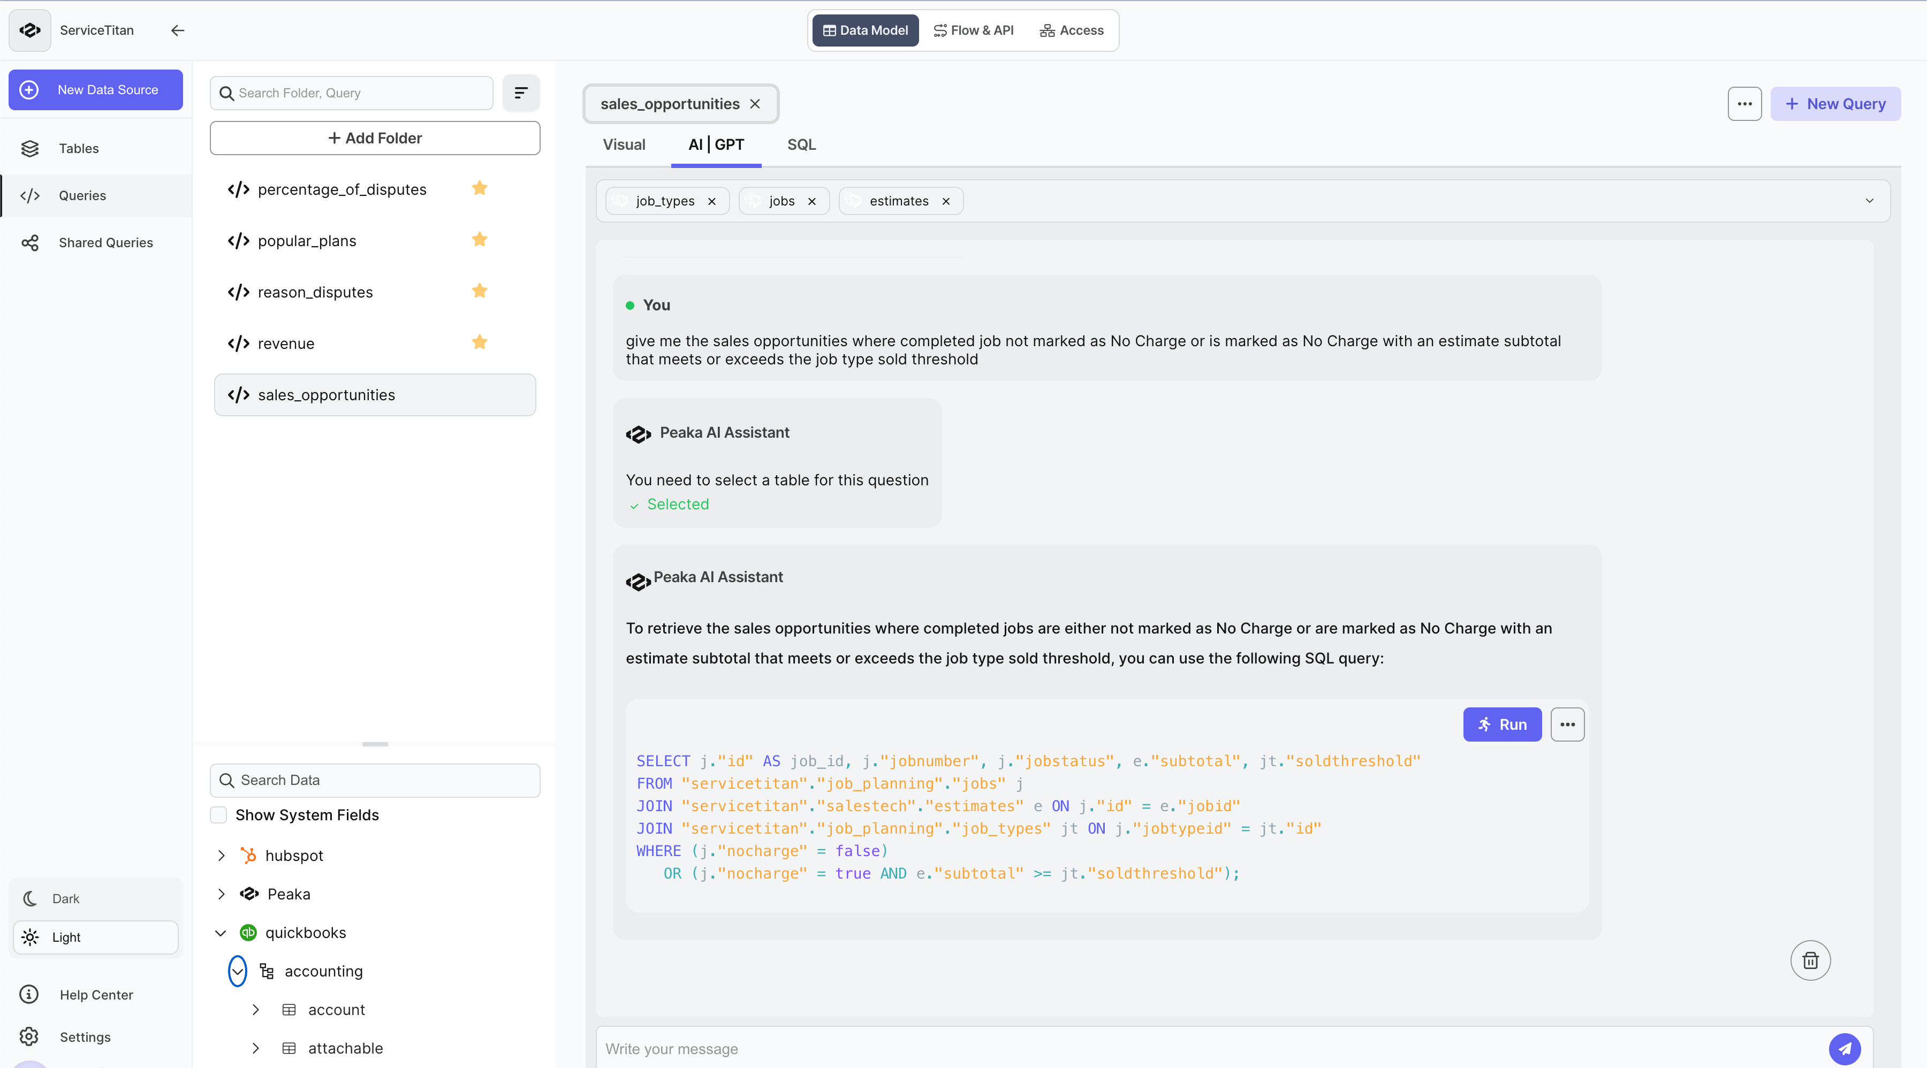Open Settings via the gear icon

(30, 1036)
